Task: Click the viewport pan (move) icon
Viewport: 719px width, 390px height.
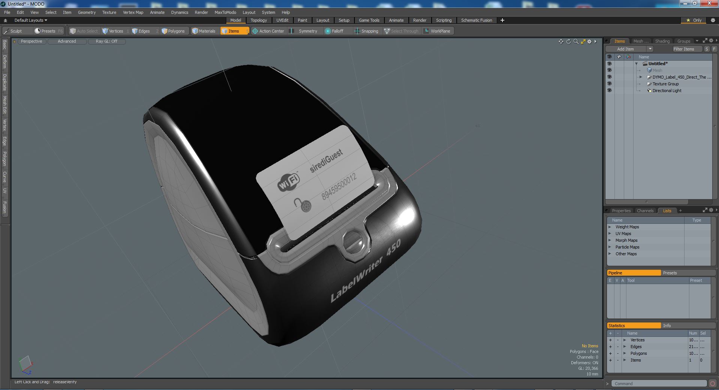Action: 561,42
